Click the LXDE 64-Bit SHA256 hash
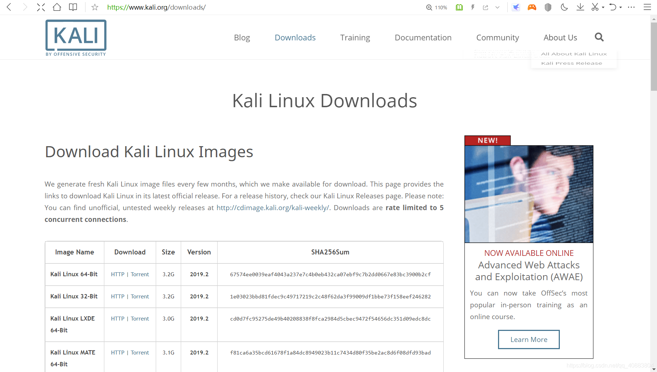Screen dimensions: 657x372 330,319
